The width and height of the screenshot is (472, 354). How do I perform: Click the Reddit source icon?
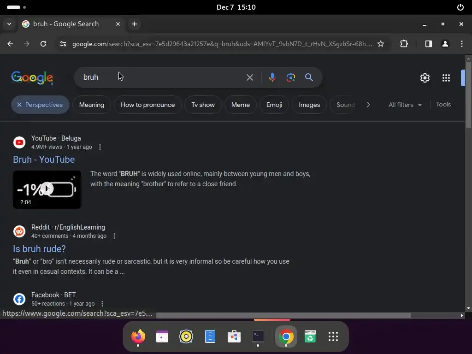(x=19, y=231)
